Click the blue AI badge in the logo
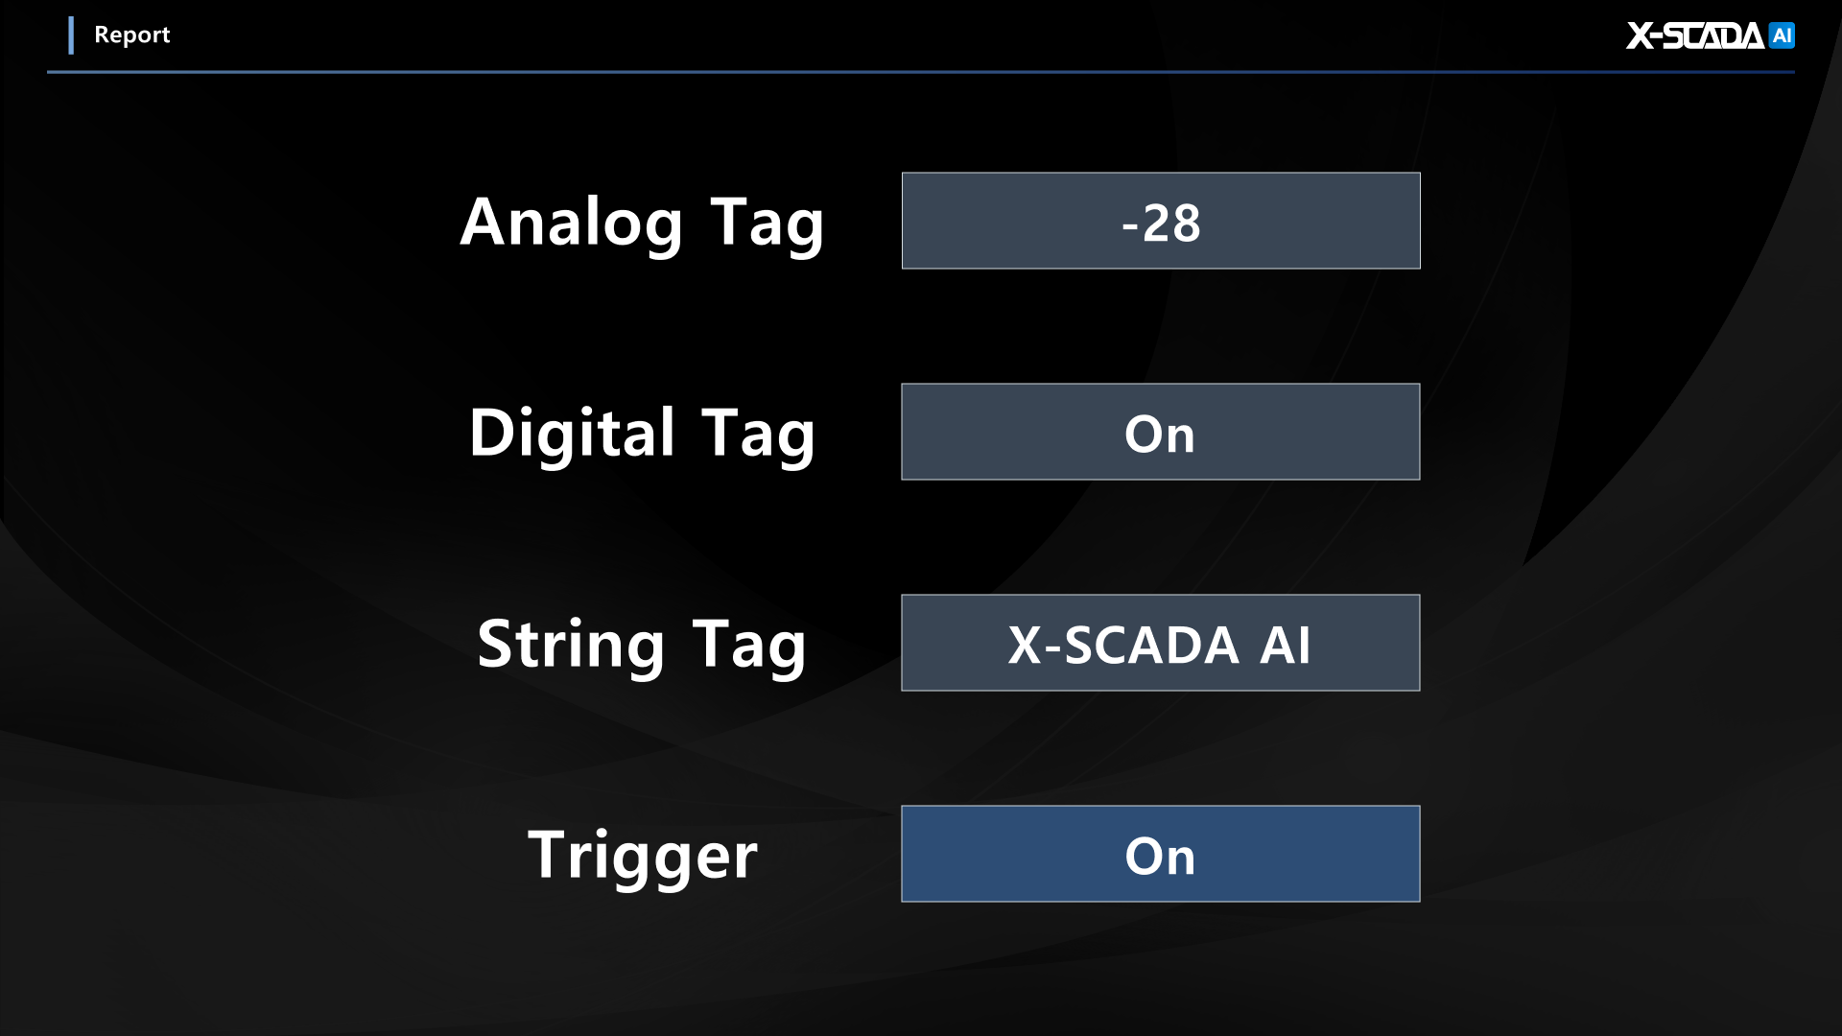Image resolution: width=1842 pixels, height=1036 pixels. point(1782,35)
